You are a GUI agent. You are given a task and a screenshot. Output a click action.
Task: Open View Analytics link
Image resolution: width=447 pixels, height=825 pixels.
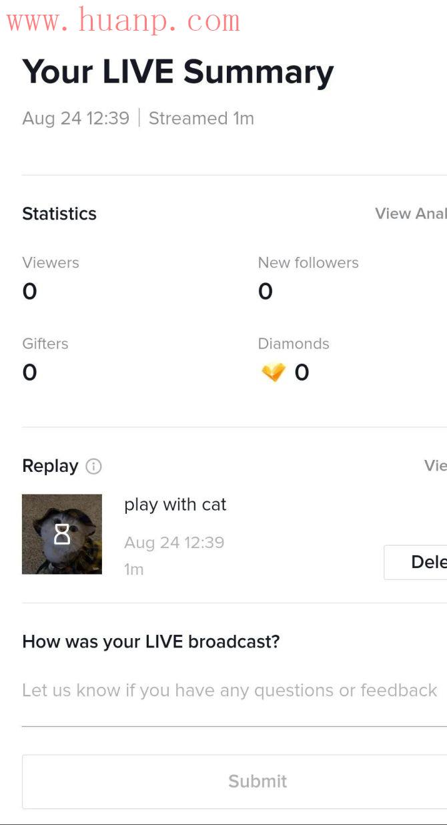(x=411, y=214)
